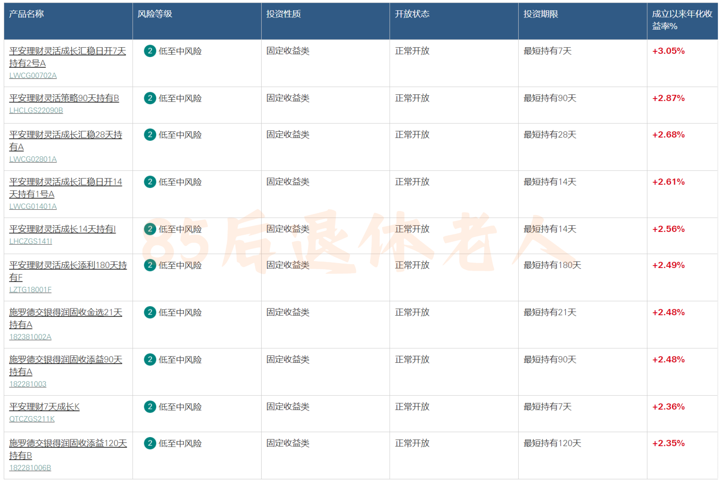This screenshot has height=482, width=721.
Task: Open product 平安理财灵活成长汇稳日开7天持有2号A
Action: tap(67, 57)
